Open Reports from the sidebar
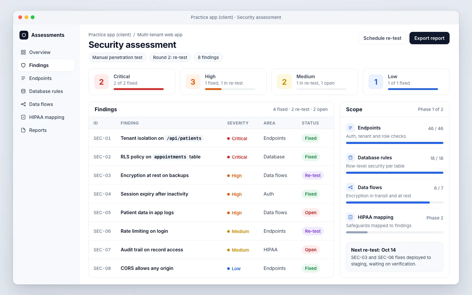Screen dimensions: 472x295 point(46,130)
